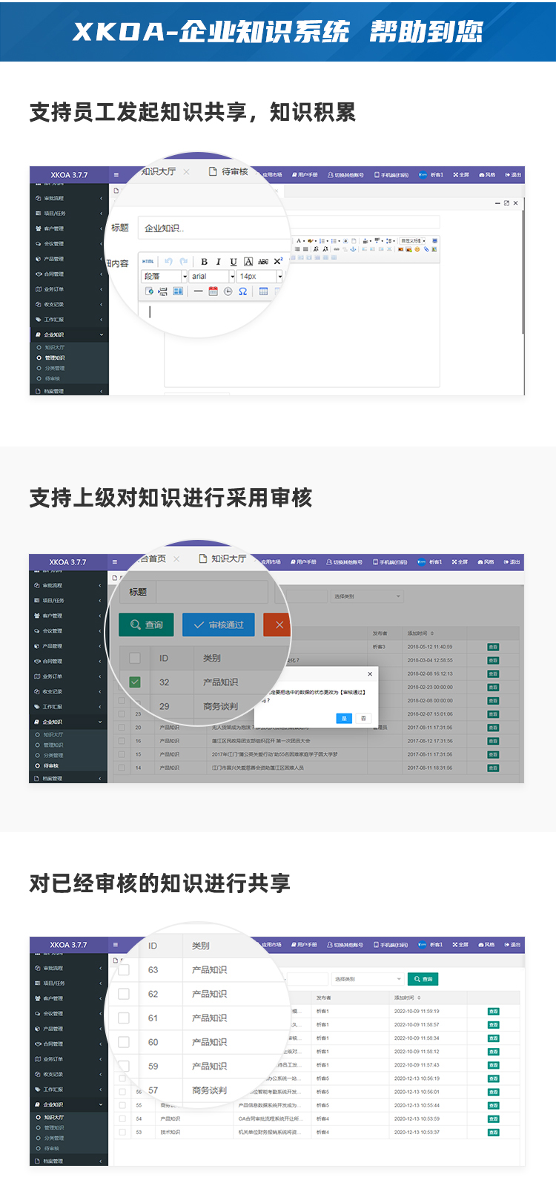
Task: Apply strikethrough using the ABC icon
Action: (263, 262)
